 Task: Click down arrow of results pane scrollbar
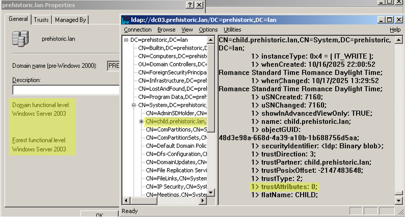point(399,201)
